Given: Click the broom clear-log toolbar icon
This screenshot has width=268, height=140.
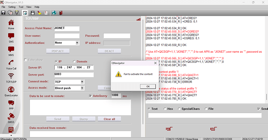Looking at the screenshot, I should click(40, 13).
